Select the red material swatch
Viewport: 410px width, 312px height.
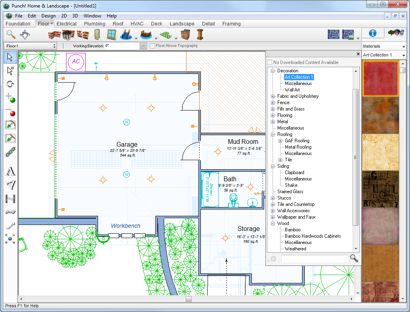tap(380, 78)
